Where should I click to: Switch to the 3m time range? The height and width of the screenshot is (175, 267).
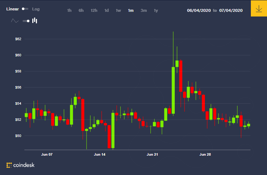coord(144,10)
